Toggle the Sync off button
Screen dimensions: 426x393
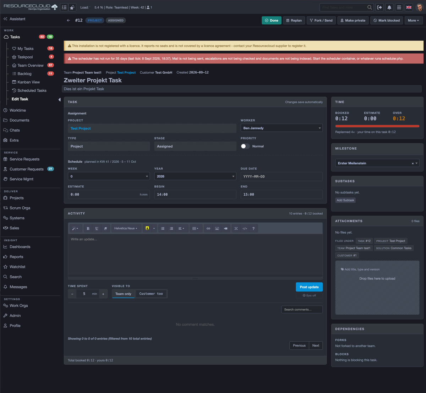tap(309, 295)
